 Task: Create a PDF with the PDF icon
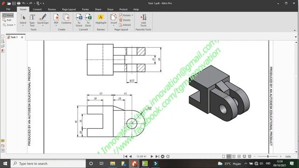point(56,19)
